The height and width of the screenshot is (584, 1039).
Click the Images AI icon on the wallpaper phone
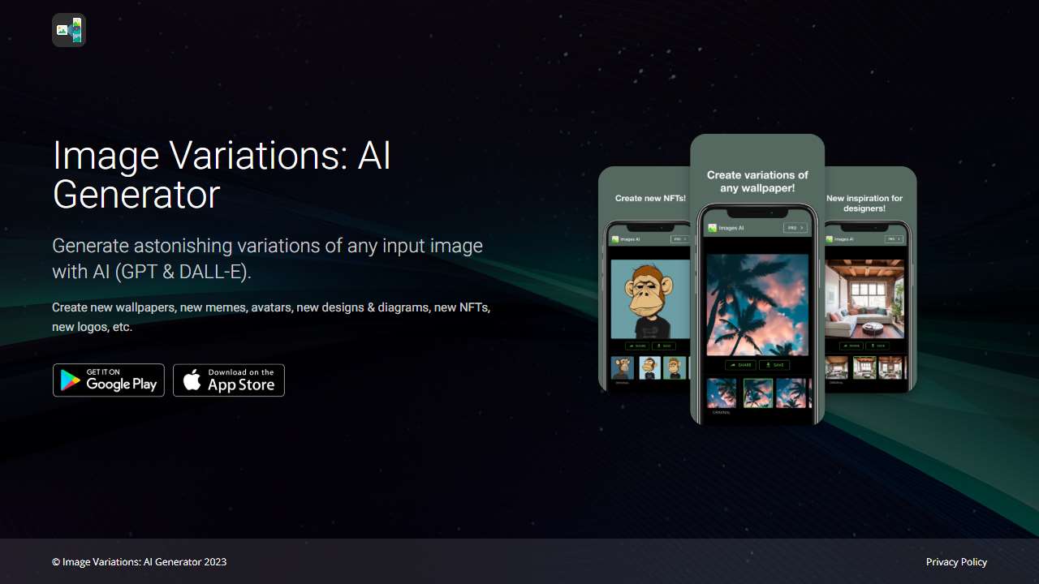(713, 228)
